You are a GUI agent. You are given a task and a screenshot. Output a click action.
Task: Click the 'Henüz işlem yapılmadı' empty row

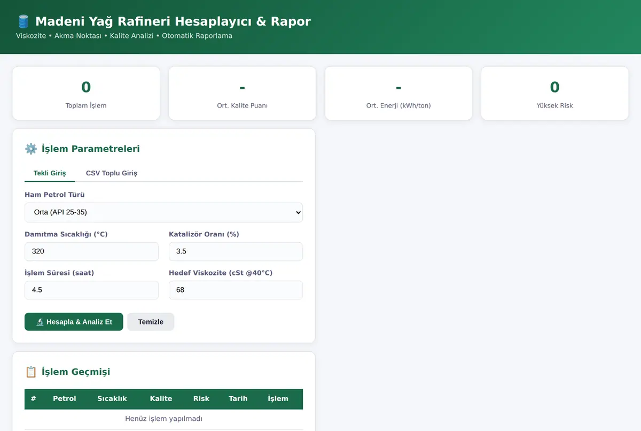[x=163, y=419]
